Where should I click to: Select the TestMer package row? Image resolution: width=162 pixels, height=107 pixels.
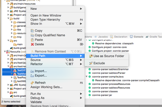(14, 74)
